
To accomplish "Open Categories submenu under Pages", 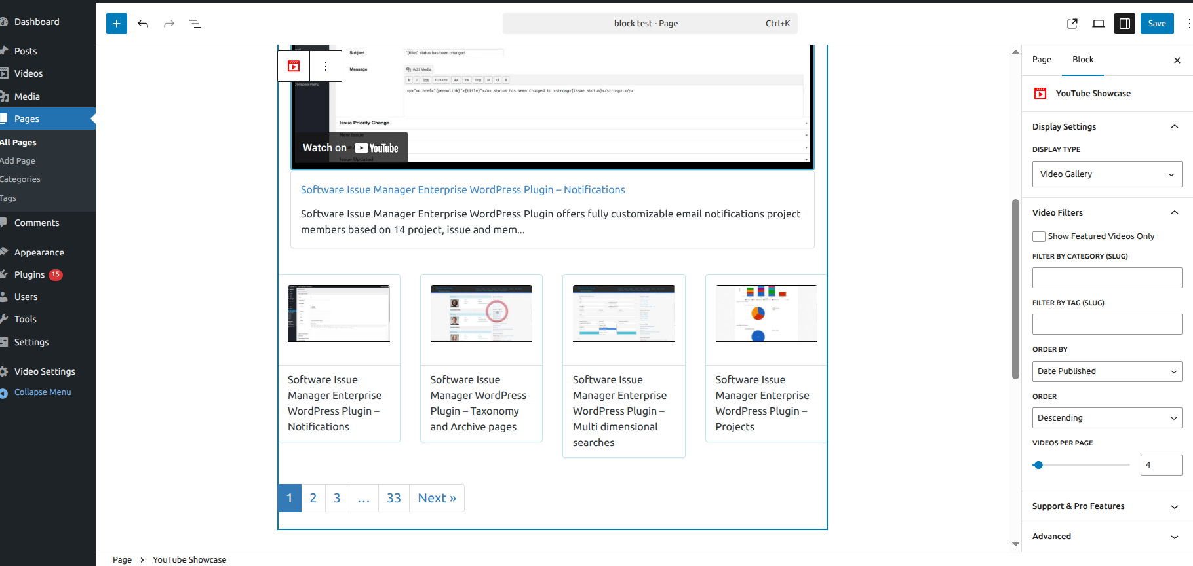I will 20,179.
